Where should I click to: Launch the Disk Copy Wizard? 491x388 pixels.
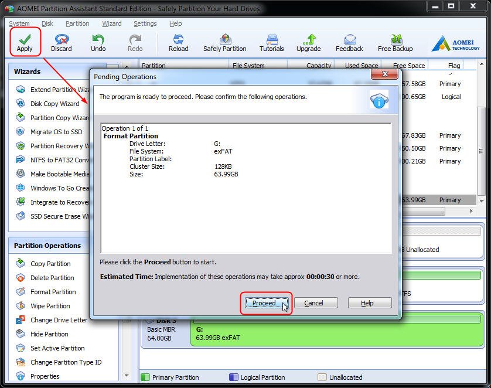coord(47,104)
